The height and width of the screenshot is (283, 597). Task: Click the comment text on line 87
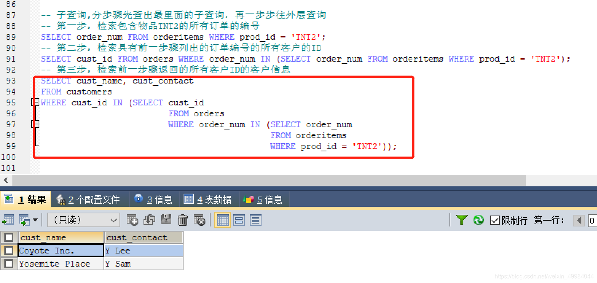(184, 15)
